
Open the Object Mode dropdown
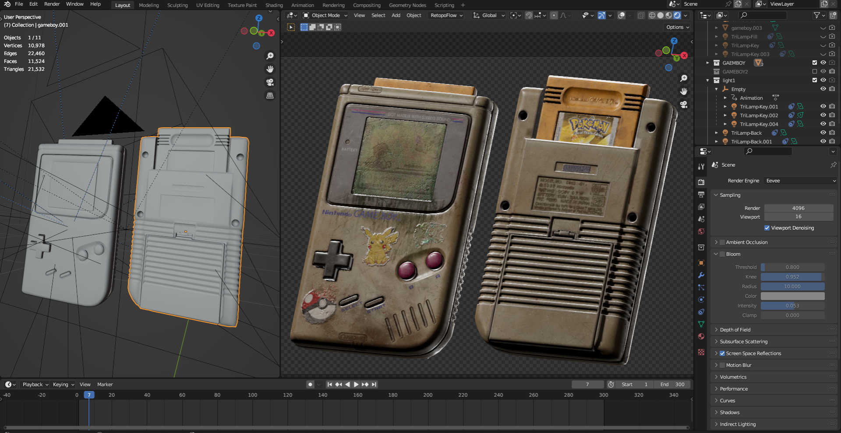point(325,15)
